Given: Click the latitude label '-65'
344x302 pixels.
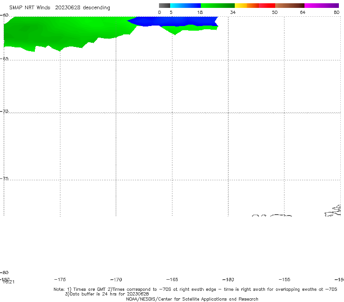Looking at the screenshot, I should coord(4,59).
